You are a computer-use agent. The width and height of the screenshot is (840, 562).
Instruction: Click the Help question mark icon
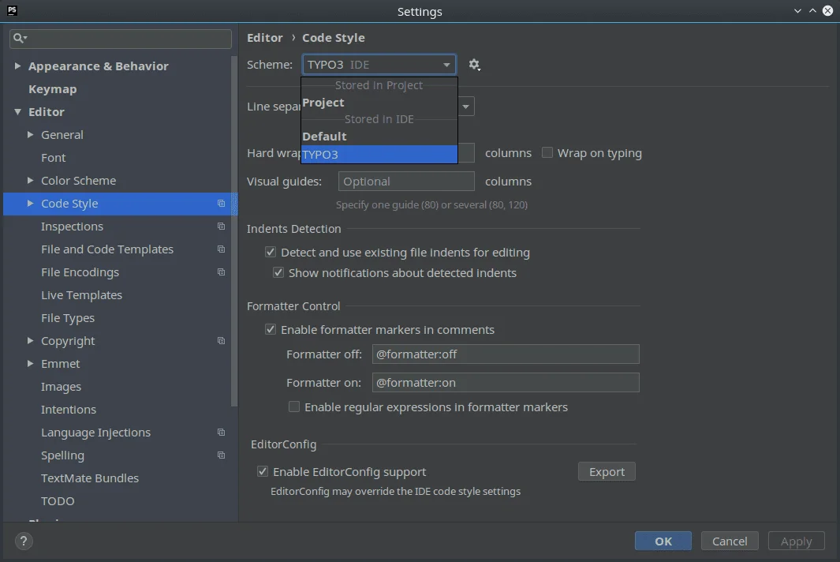coord(23,541)
